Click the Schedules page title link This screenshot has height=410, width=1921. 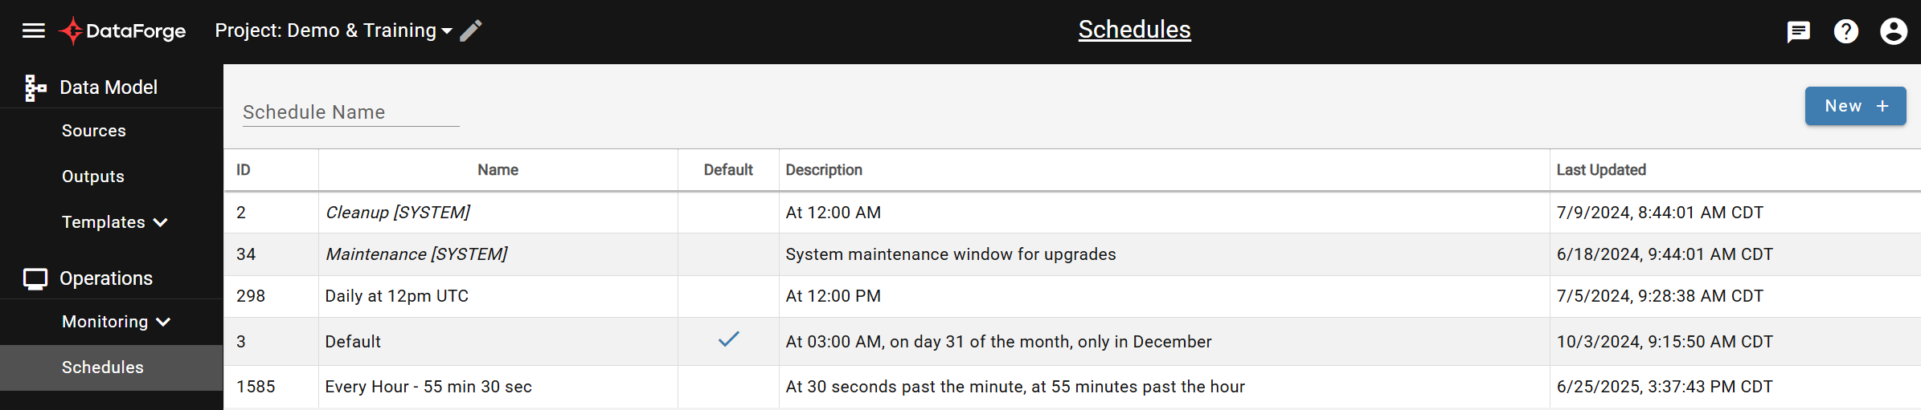[1134, 30]
